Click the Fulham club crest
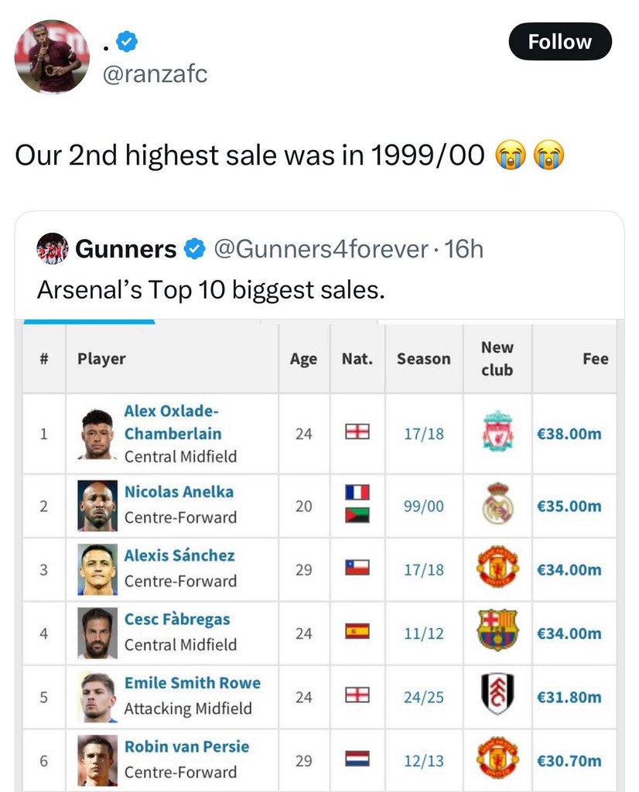639x792 pixels. 497,695
